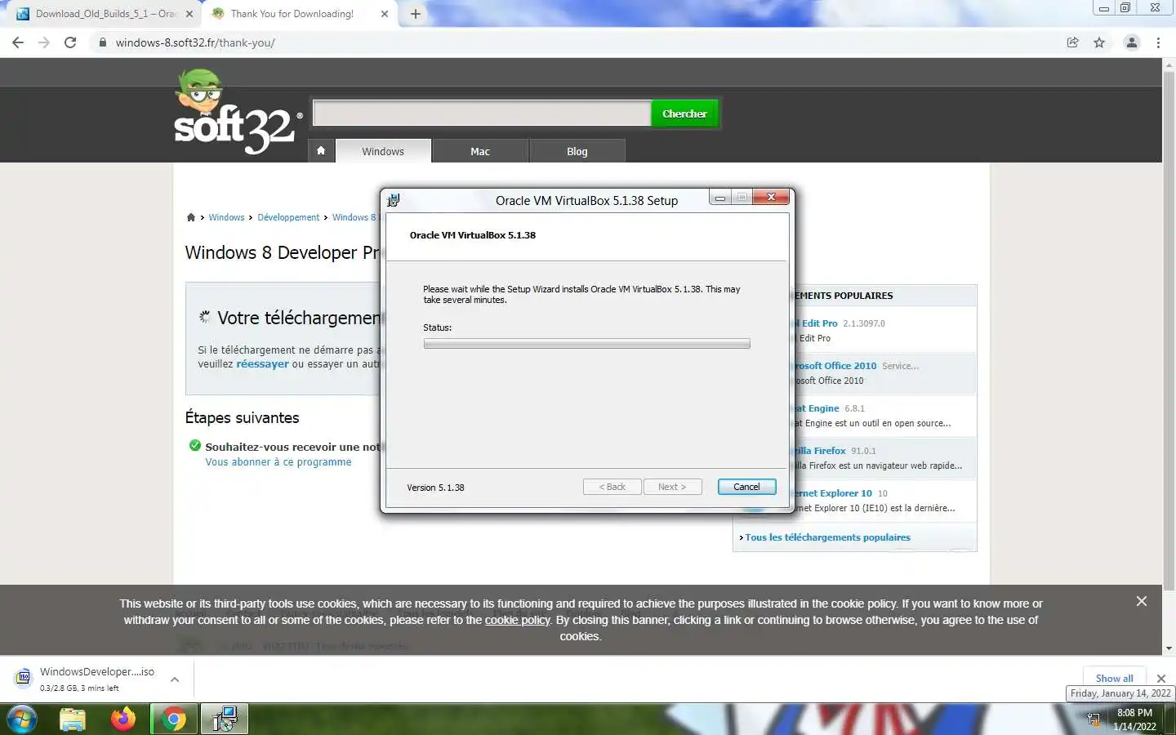Open the Mac navigation tab

(x=480, y=151)
